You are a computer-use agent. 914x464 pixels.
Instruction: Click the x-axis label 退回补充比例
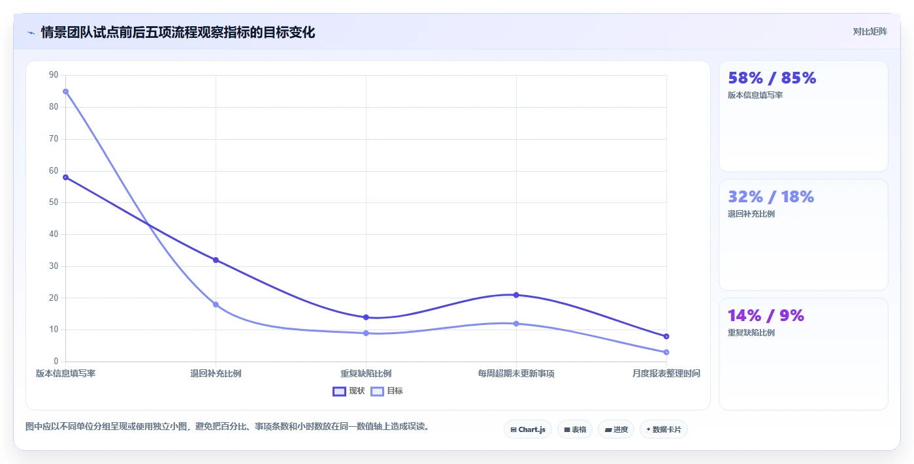[x=216, y=374]
